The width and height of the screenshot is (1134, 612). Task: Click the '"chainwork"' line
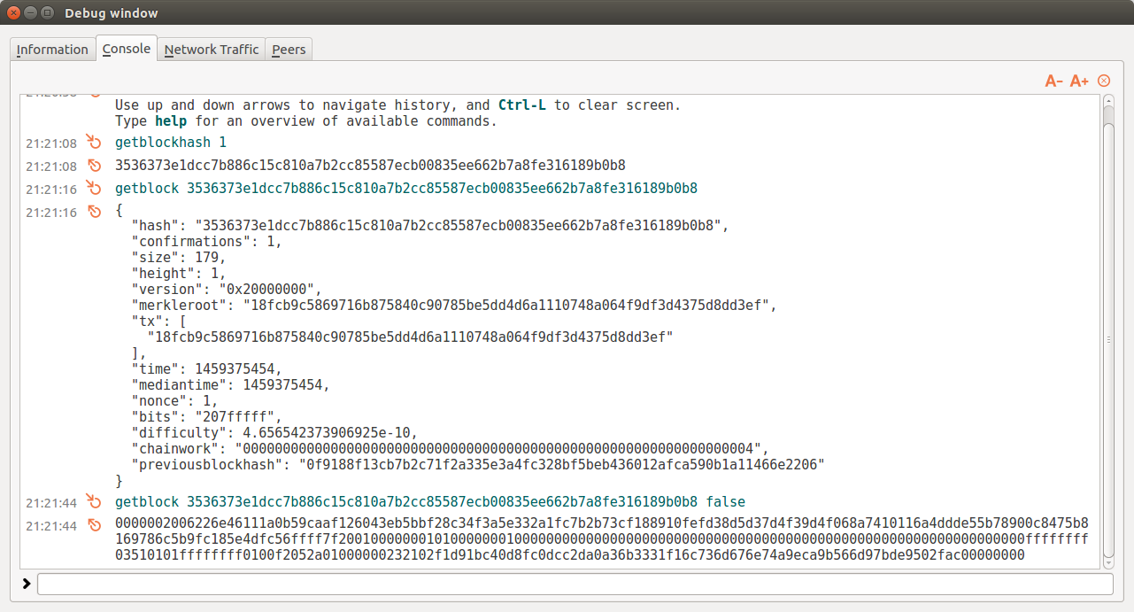(450, 449)
